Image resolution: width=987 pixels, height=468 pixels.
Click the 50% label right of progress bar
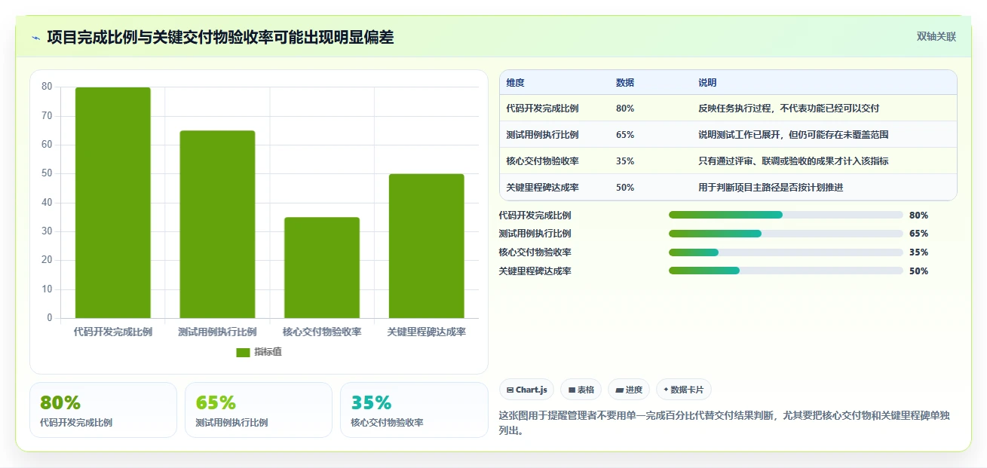[918, 271]
